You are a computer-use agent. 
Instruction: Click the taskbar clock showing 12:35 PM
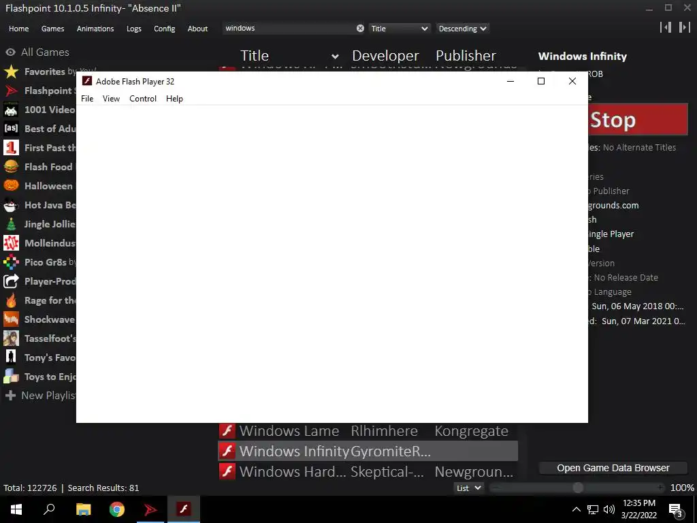click(x=638, y=509)
